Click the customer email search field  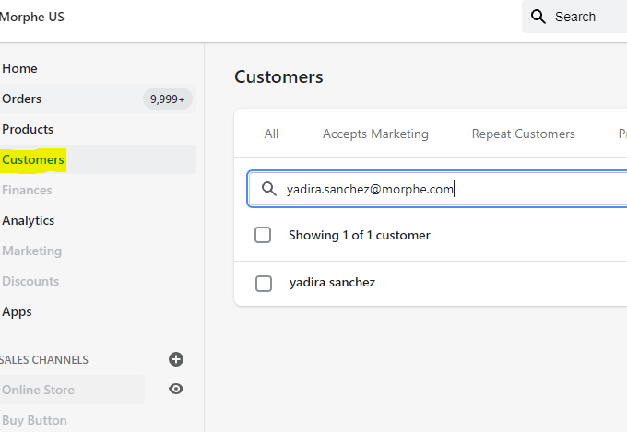point(443,189)
